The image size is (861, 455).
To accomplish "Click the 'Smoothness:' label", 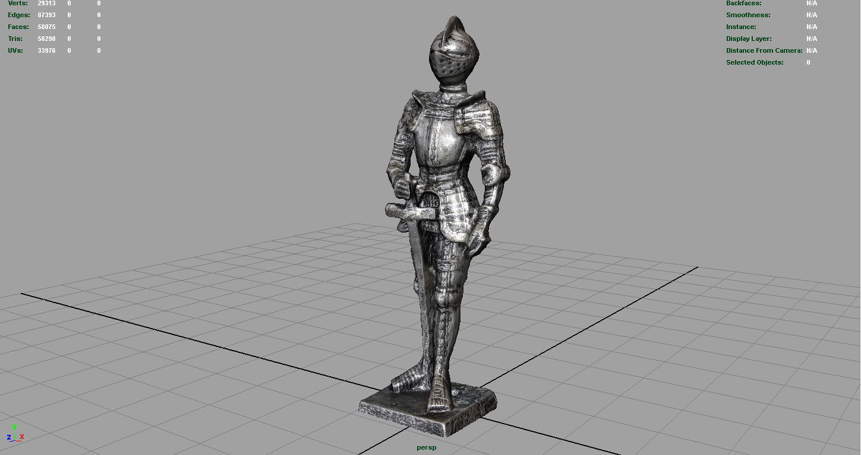I will 748,15.
